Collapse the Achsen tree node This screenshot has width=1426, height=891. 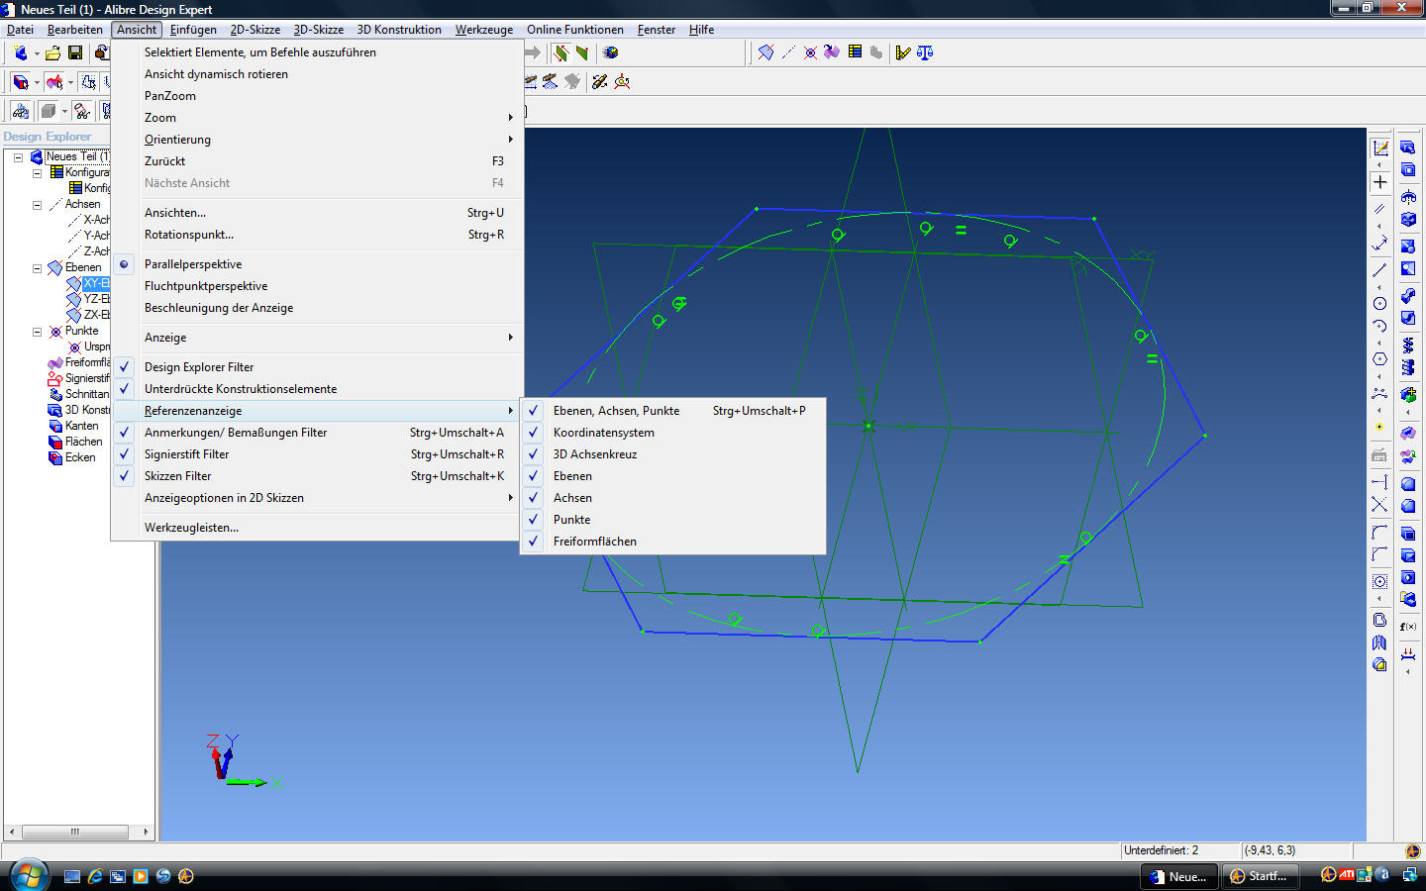pos(37,205)
